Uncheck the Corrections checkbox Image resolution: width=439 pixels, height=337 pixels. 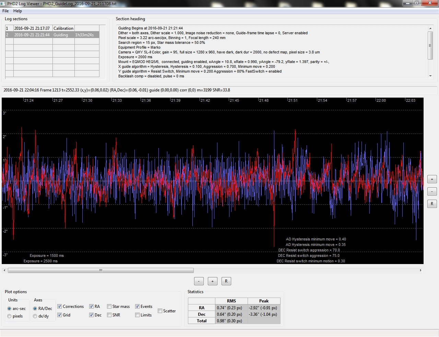coord(60,307)
